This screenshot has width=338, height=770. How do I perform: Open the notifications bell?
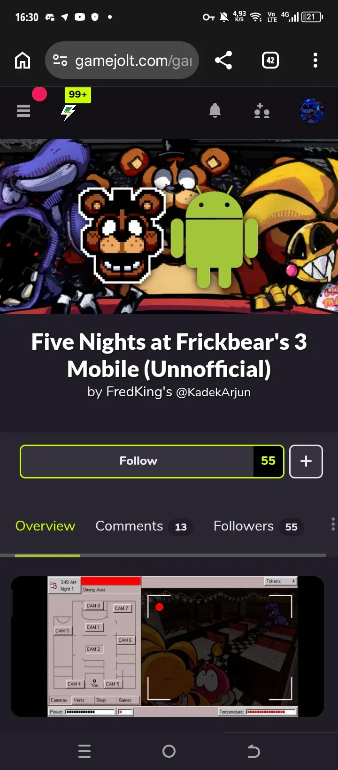point(215,111)
